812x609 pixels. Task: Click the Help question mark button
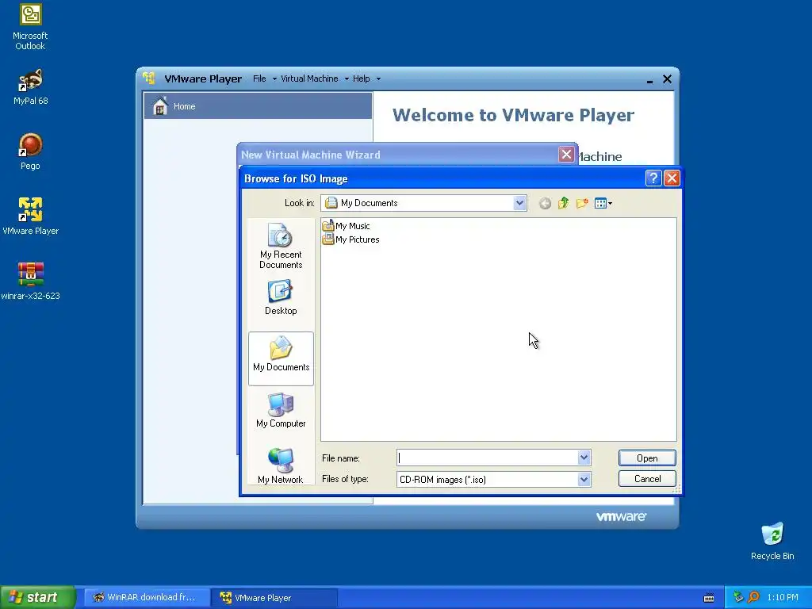click(653, 178)
